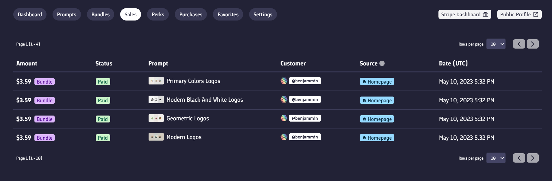552x181 pixels.
Task: Click the Primary Colors Logos thumbnail
Action: pyautogui.click(x=156, y=81)
